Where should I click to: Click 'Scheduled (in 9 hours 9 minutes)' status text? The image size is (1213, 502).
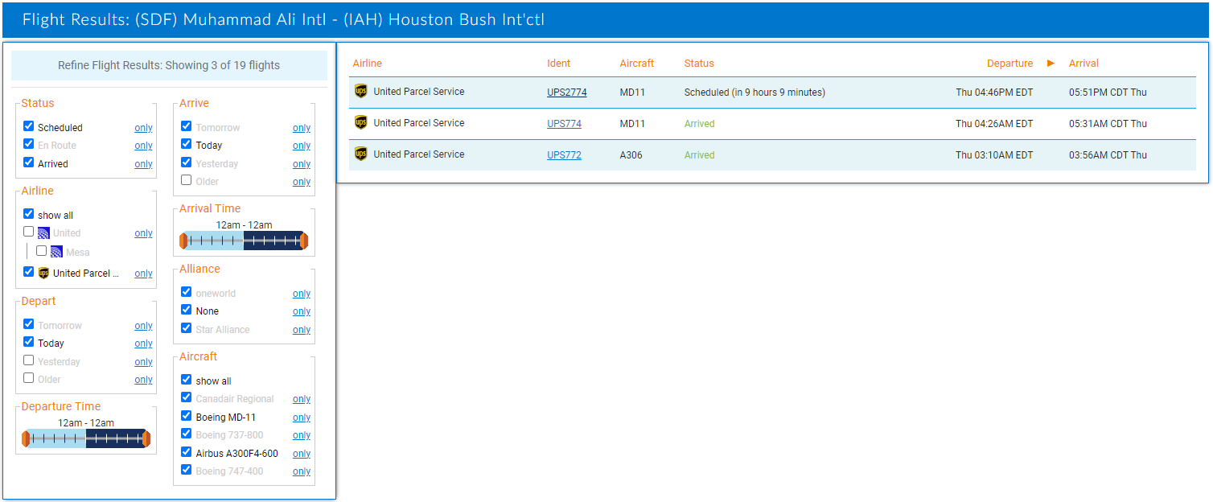[x=755, y=93]
